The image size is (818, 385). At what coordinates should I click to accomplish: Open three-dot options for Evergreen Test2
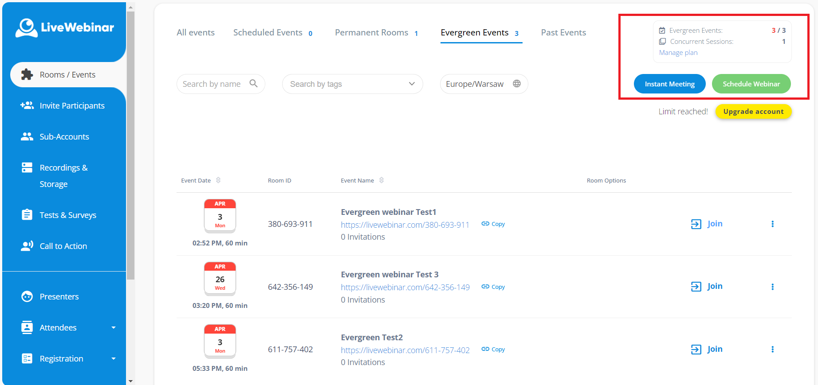[x=772, y=350]
